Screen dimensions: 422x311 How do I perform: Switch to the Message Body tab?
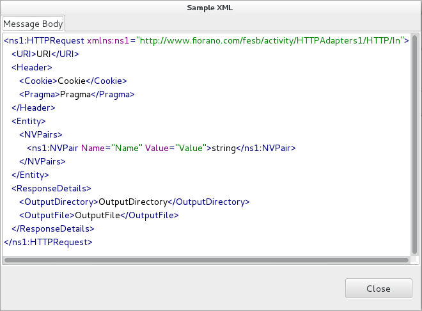(x=33, y=24)
